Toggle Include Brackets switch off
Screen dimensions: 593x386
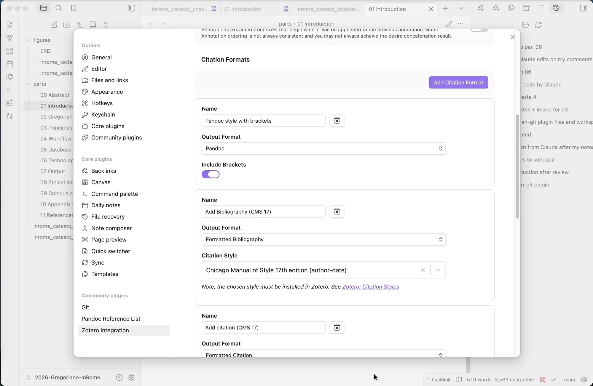coord(211,174)
